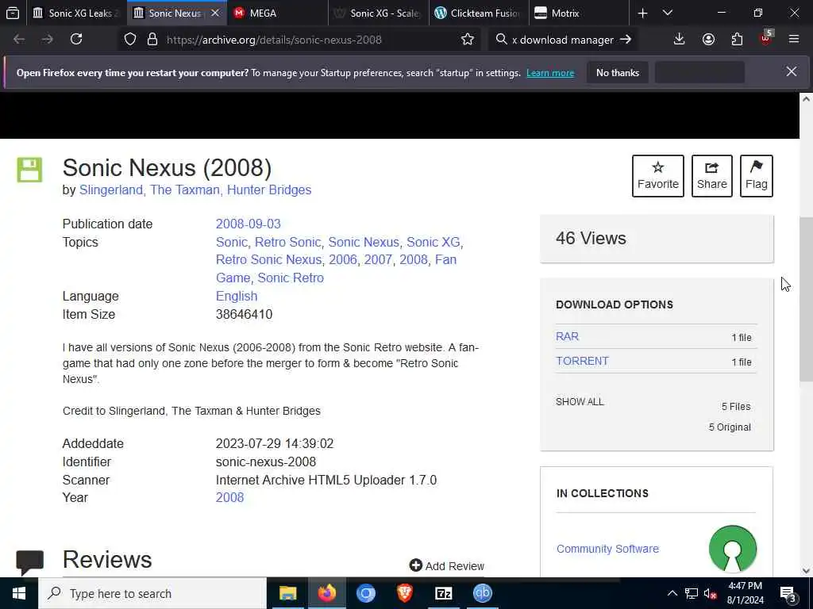Click the Share button
Viewport: 813px width, 609px height.
[x=712, y=176]
